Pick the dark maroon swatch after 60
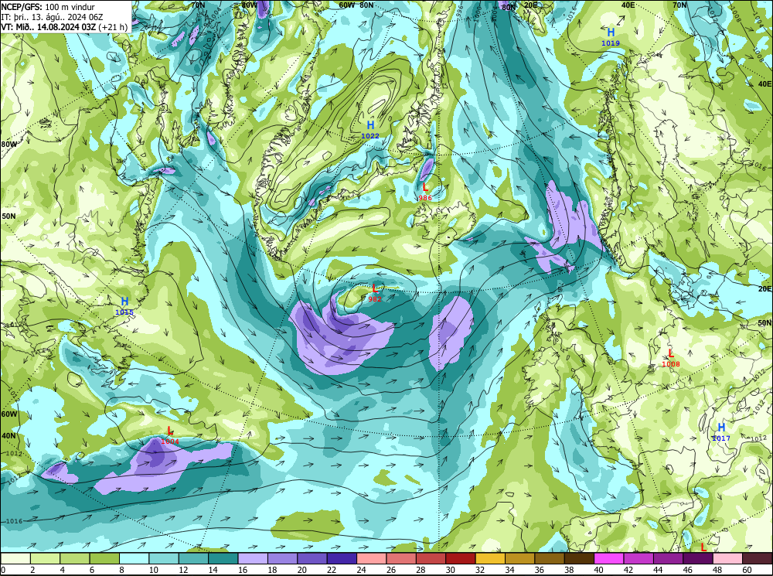This screenshot has width=773, height=576. (758, 558)
